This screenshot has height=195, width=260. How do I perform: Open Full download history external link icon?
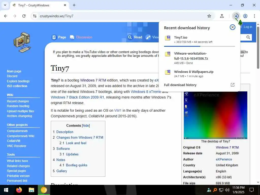(233, 85)
